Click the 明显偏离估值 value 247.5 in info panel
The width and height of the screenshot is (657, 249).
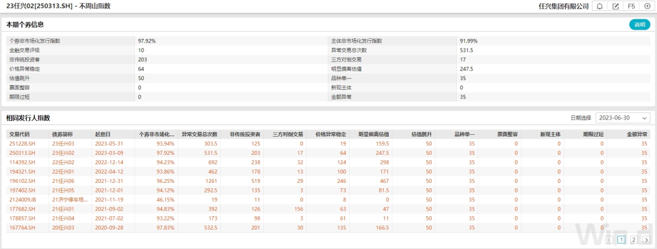pyautogui.click(x=467, y=69)
